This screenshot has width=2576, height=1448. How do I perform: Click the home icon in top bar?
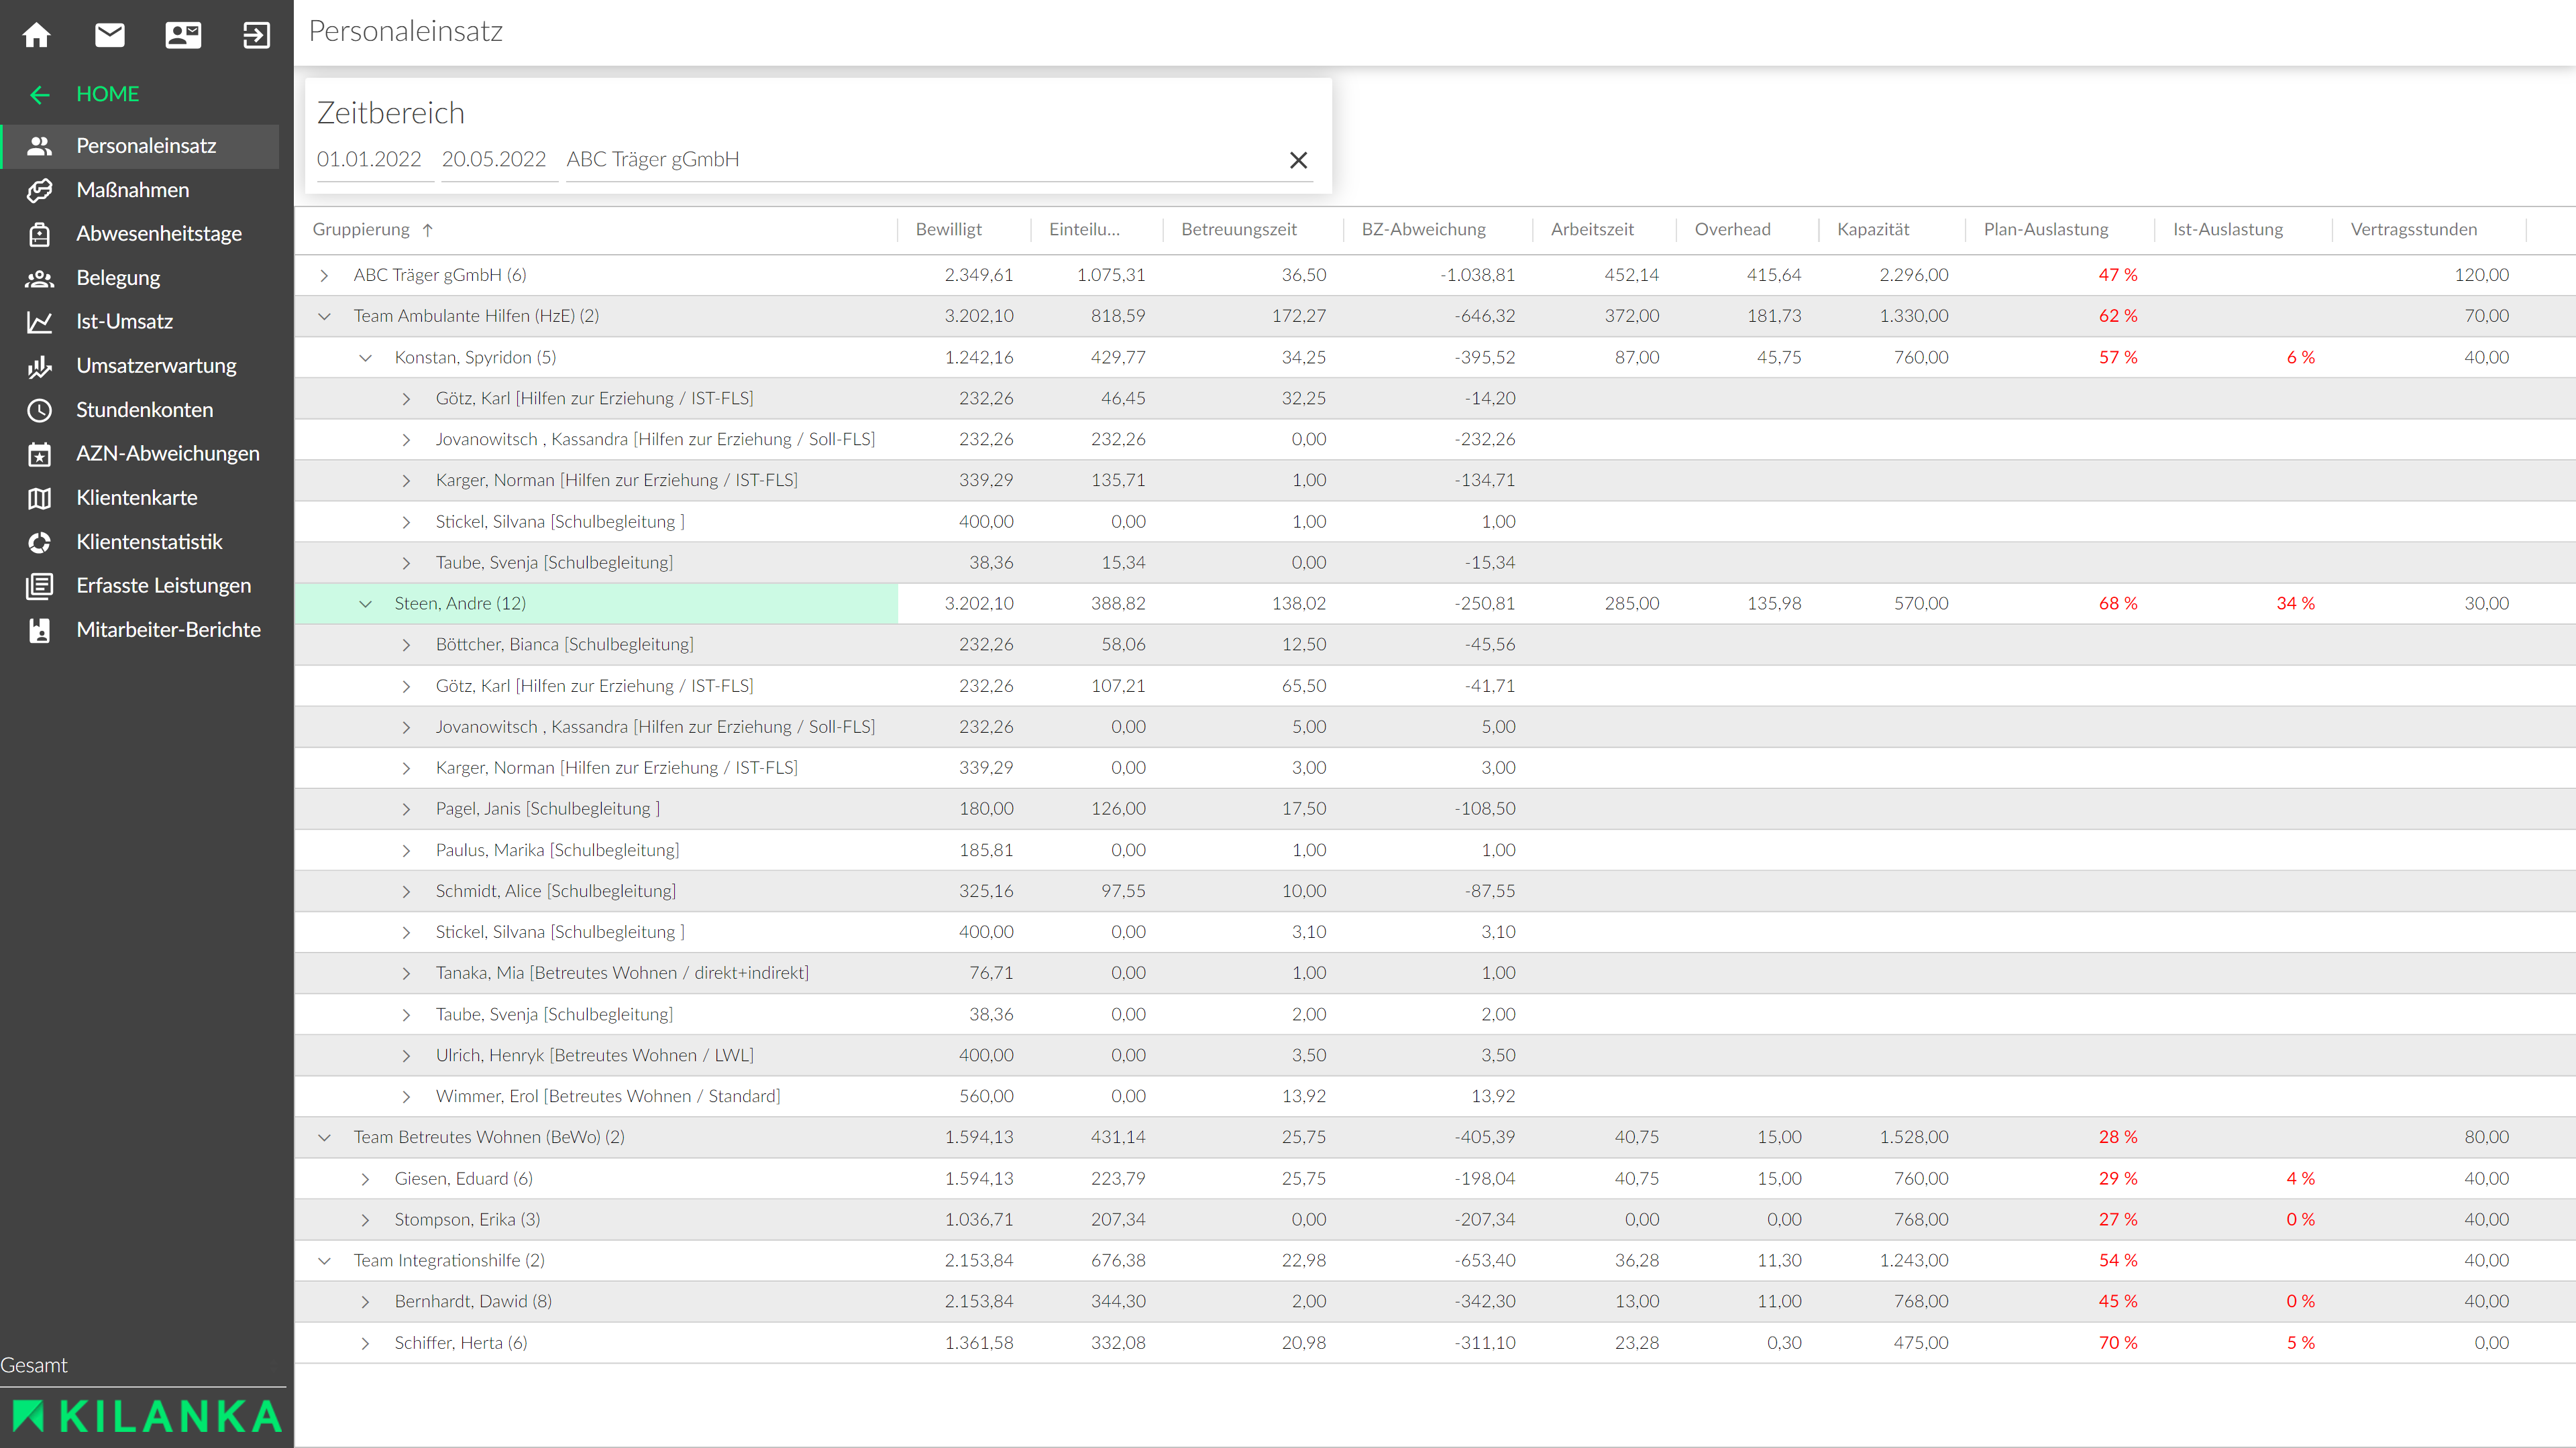coord(37,36)
